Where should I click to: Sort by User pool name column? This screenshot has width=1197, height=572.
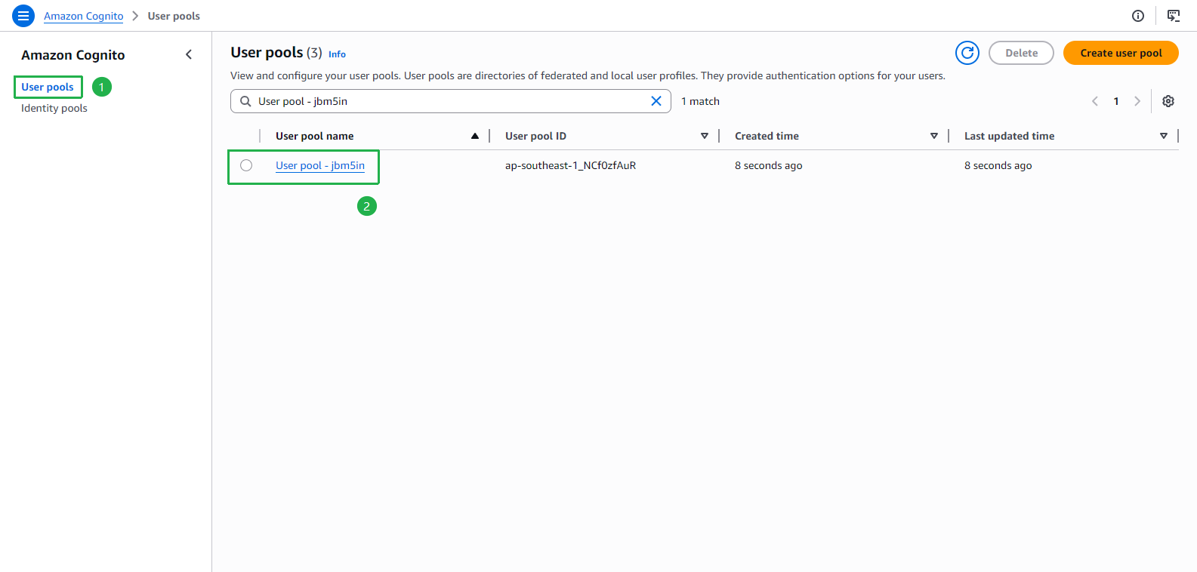475,136
